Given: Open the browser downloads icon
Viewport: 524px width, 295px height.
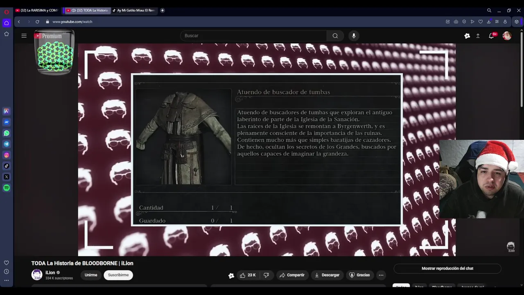Looking at the screenshot, I should click(489, 22).
